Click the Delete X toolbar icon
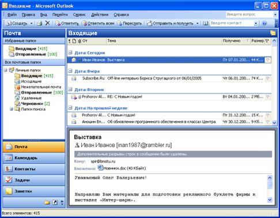Image resolution: width=280 pixels, height=218 pixels. tap(47, 23)
